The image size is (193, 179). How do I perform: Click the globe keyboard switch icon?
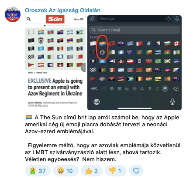click(96, 102)
